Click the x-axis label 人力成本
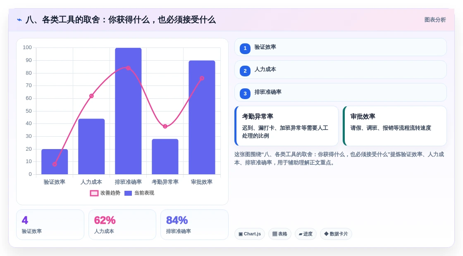This screenshot has width=463, height=256. [x=91, y=182]
